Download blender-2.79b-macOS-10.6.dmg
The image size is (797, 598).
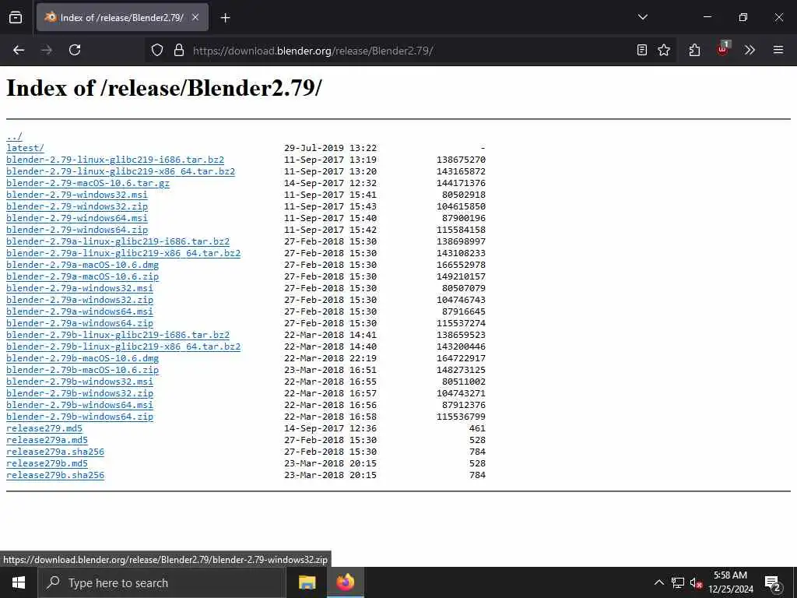(x=83, y=358)
